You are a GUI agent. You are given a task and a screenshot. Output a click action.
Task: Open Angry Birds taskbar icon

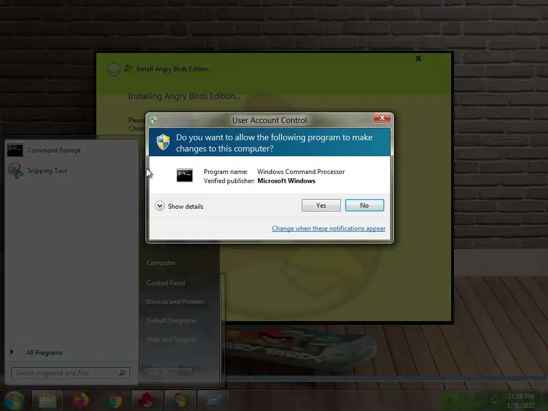147,400
